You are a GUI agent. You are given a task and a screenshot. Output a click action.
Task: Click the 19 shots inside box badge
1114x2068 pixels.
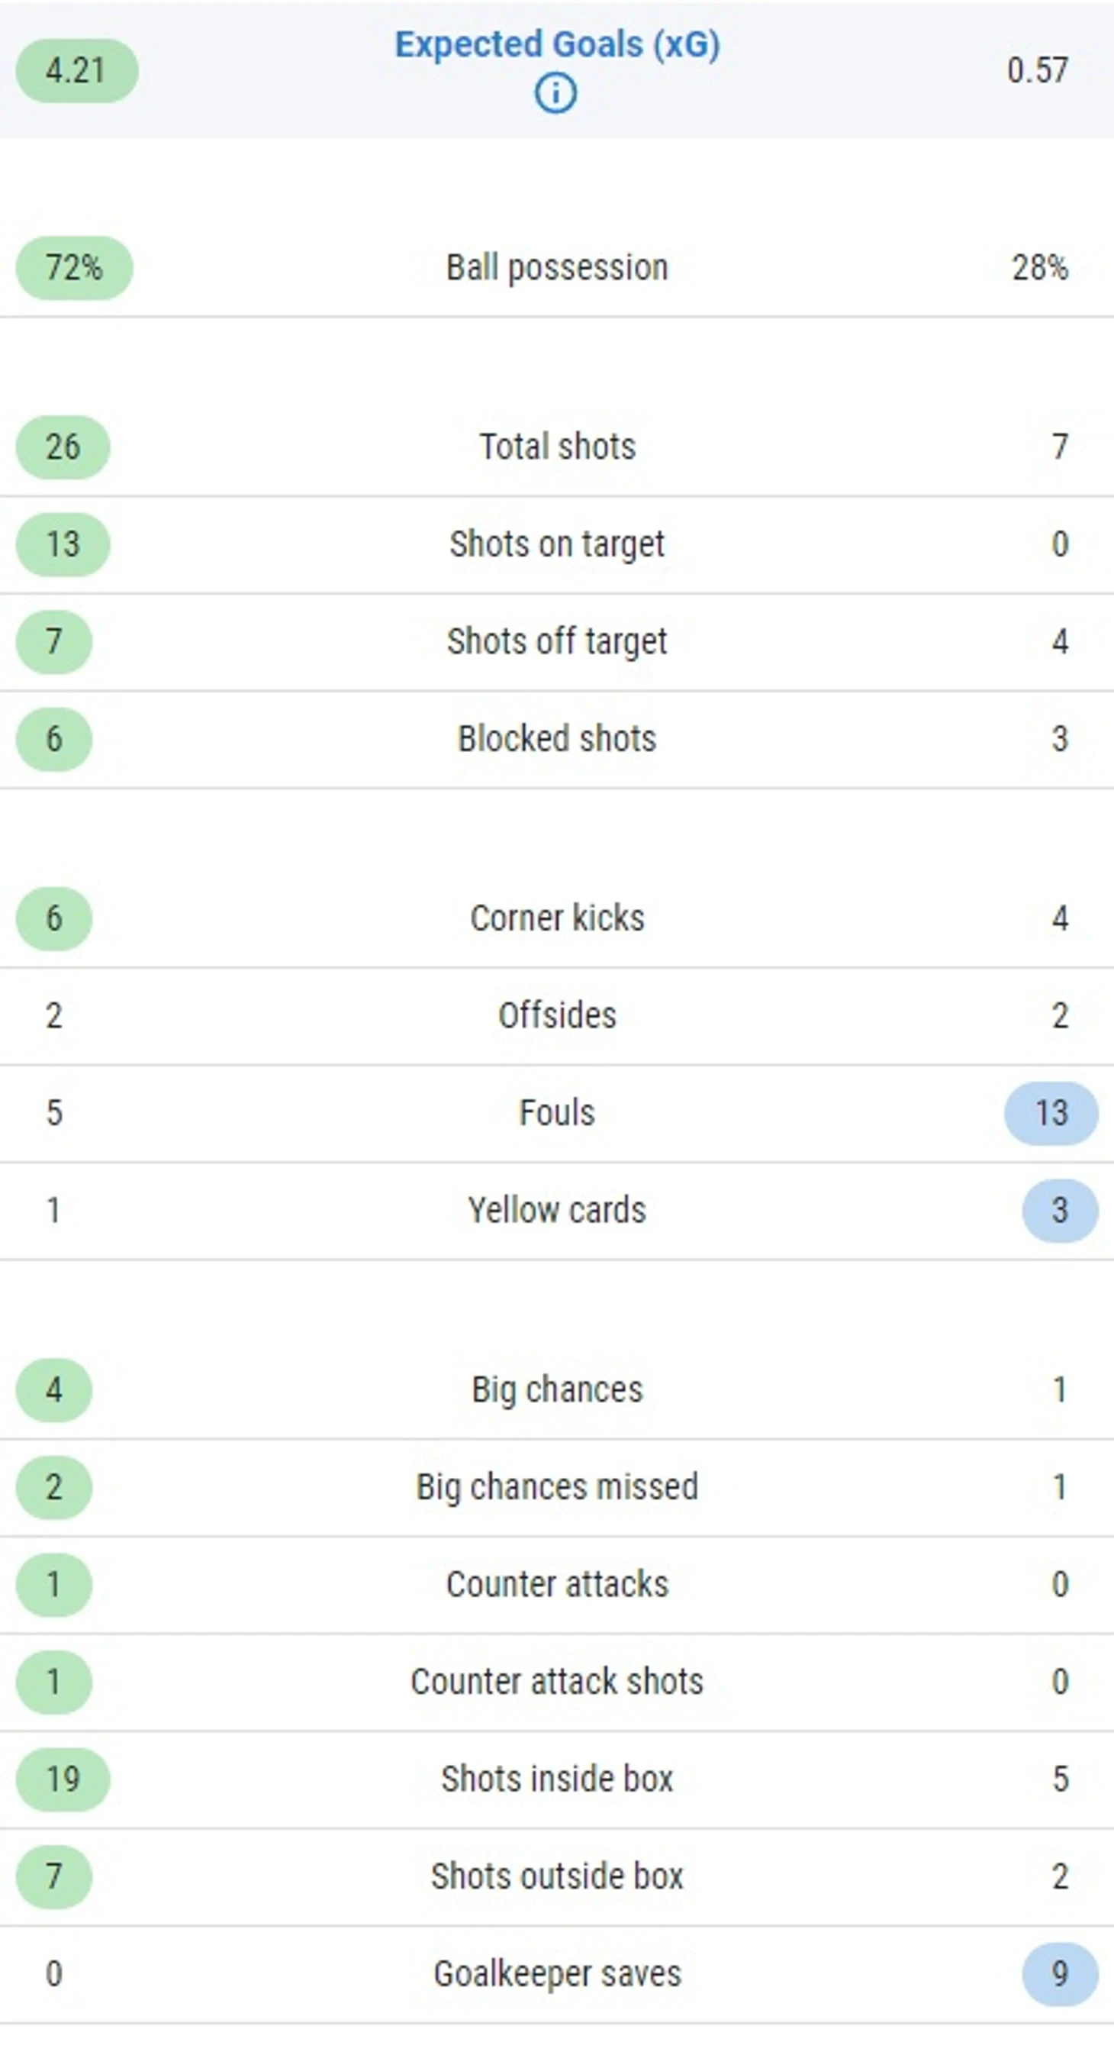pos(63,1779)
